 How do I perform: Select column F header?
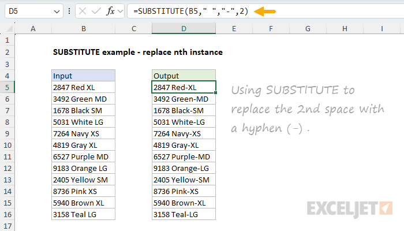(271, 29)
